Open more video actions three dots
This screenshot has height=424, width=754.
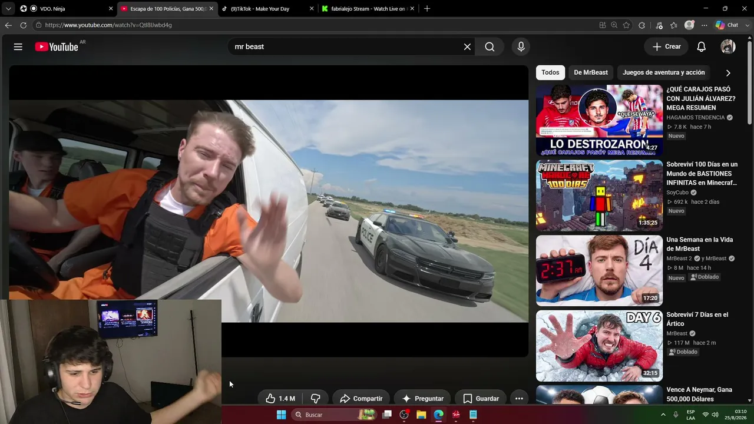(519, 399)
